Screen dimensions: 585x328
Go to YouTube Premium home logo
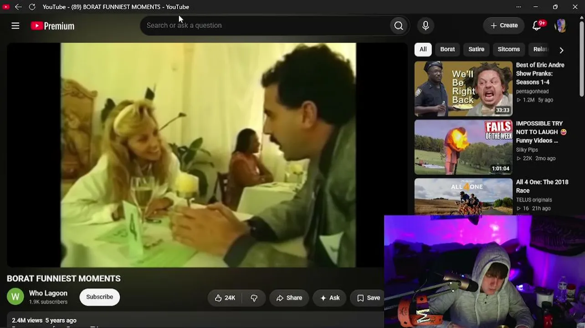(x=52, y=26)
